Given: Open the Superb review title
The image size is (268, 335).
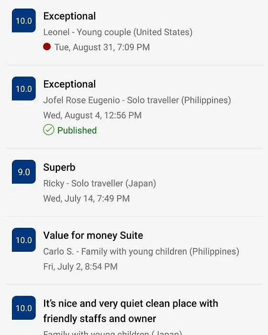Looking at the screenshot, I should 59,167.
